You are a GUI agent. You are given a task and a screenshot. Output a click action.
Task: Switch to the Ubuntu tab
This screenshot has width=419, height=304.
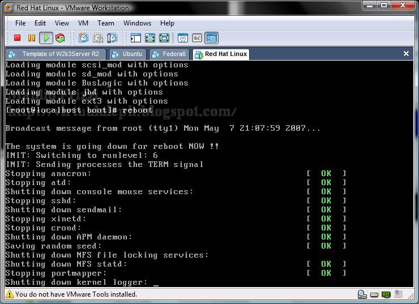click(128, 54)
